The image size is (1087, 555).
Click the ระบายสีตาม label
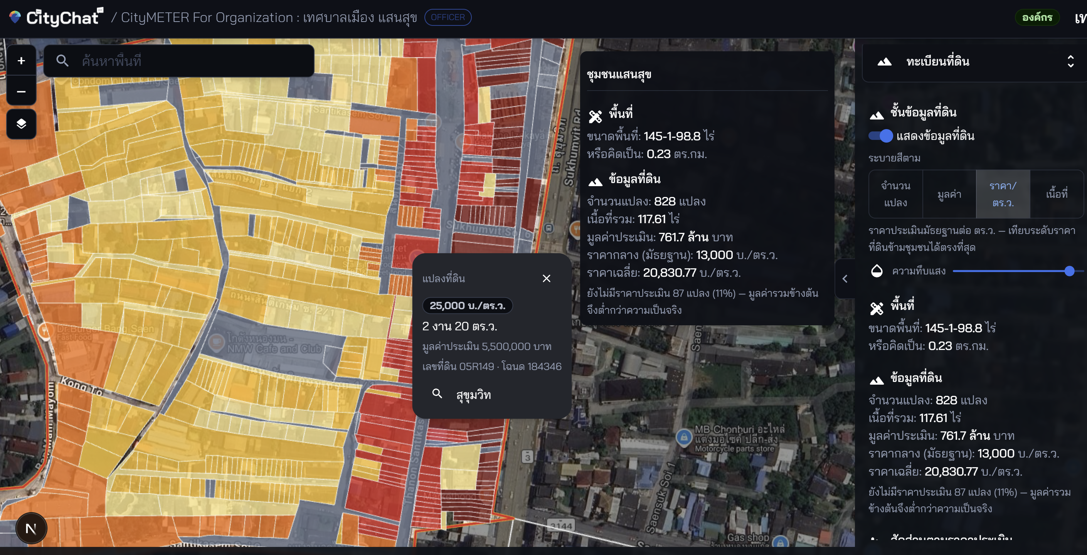click(x=895, y=158)
